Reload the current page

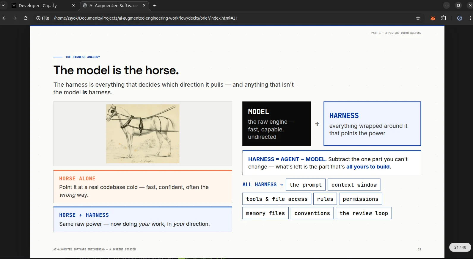click(x=26, y=18)
